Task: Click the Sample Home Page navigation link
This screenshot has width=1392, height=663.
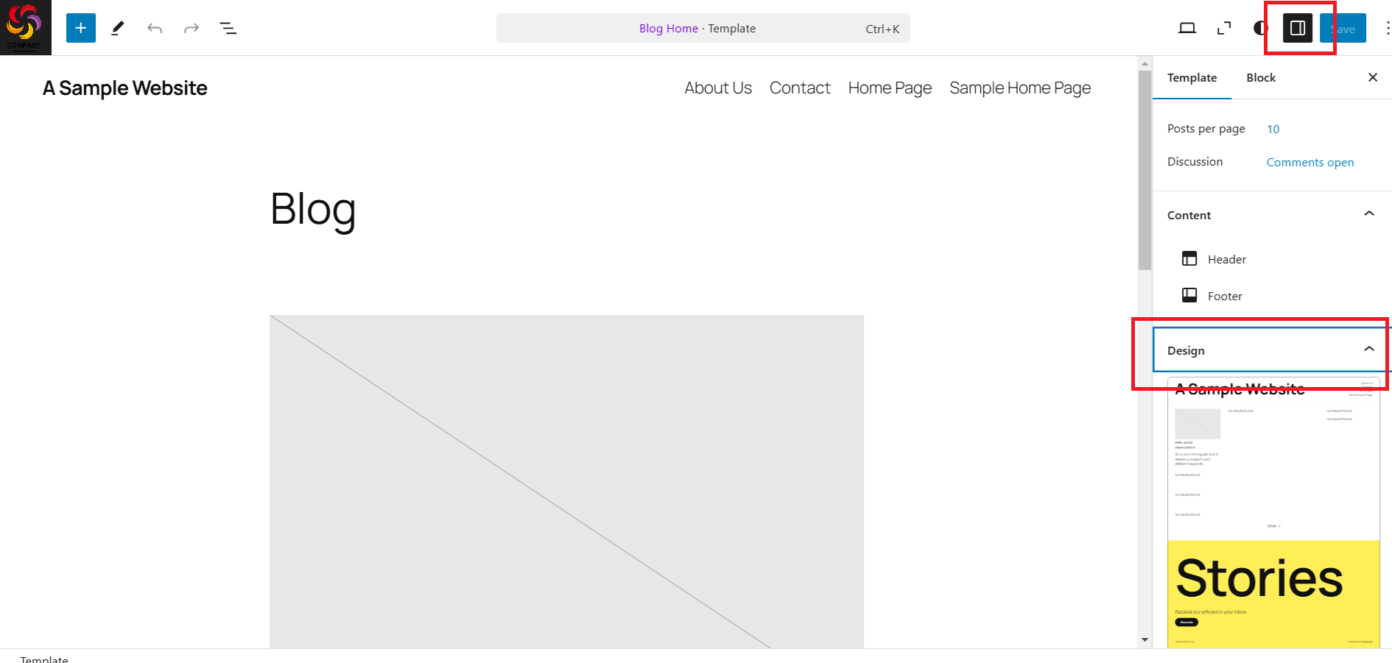Action: click(x=1020, y=88)
